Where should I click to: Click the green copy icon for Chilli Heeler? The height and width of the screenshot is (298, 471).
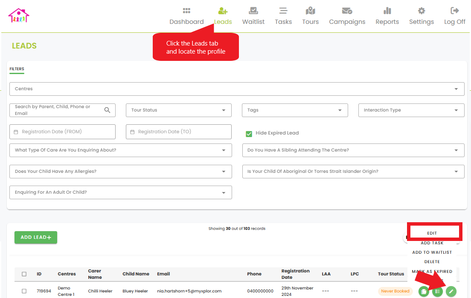pyautogui.click(x=424, y=291)
